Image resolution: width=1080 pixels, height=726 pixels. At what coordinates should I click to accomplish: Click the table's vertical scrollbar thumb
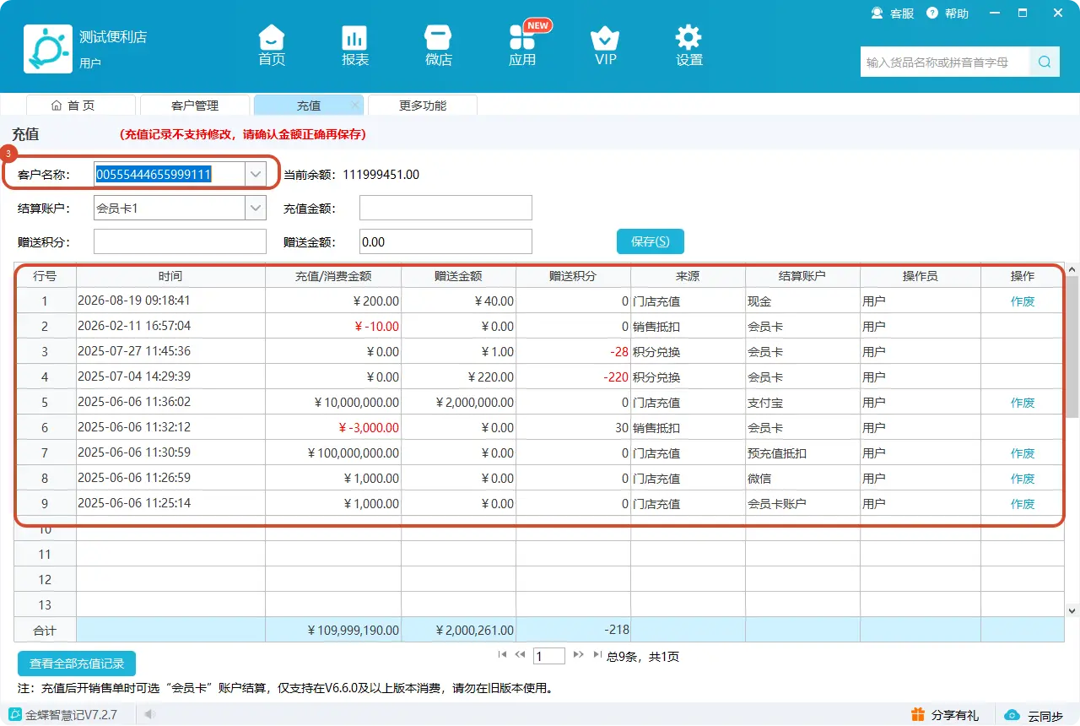(x=1072, y=346)
